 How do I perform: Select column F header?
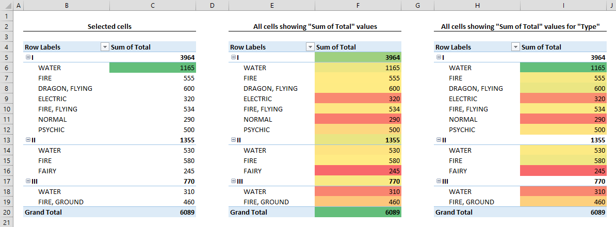coord(358,6)
